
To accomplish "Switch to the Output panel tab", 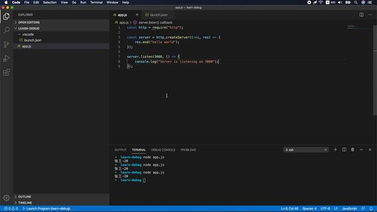I will click(120, 150).
